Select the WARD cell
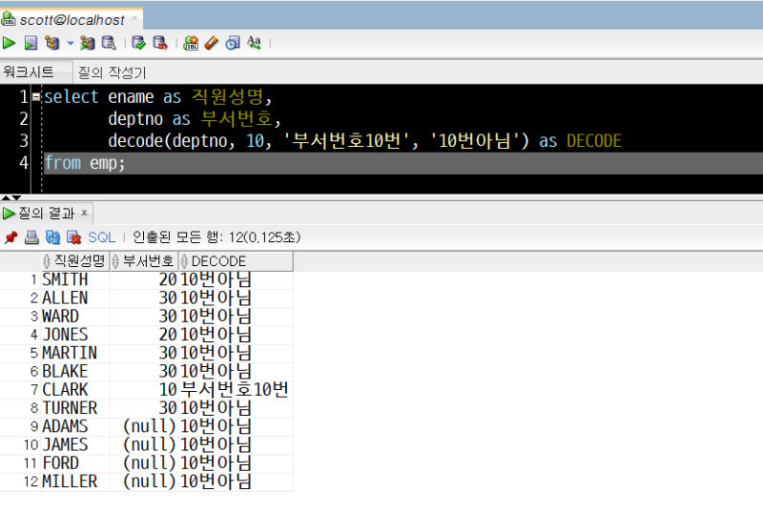The height and width of the screenshot is (513, 763). tap(75, 317)
